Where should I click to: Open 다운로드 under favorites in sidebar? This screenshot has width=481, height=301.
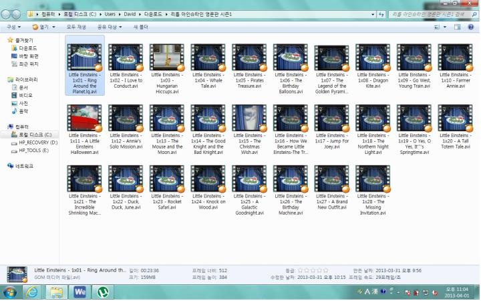pyautogui.click(x=24, y=48)
